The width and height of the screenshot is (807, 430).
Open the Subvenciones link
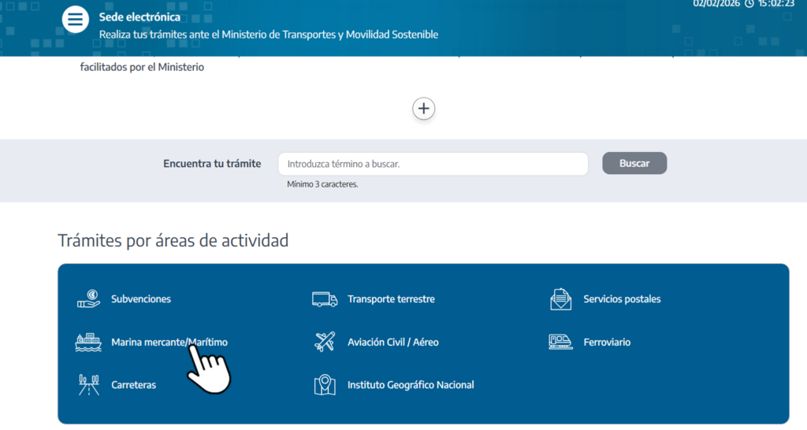[141, 299]
